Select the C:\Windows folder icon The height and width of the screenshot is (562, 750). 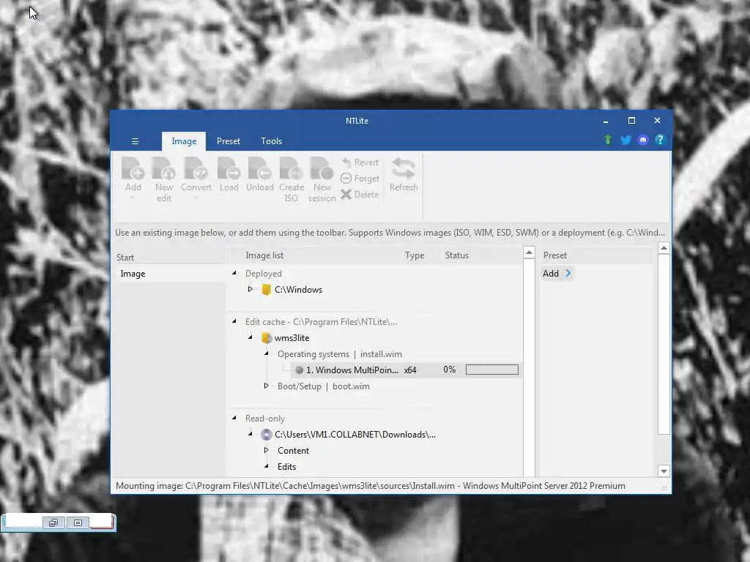[267, 290]
